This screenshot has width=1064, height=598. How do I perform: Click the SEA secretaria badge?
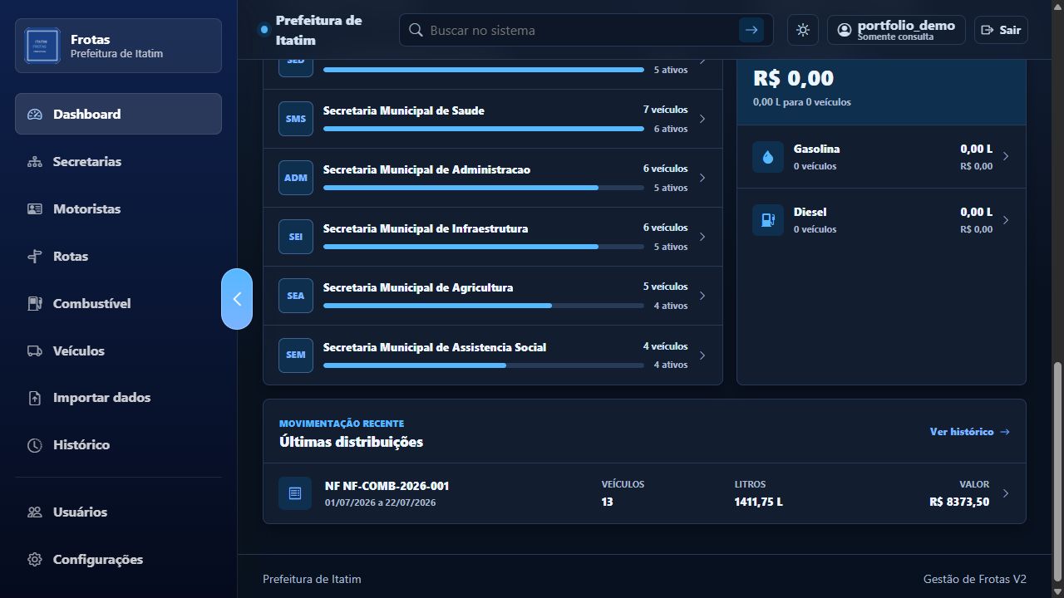296,296
